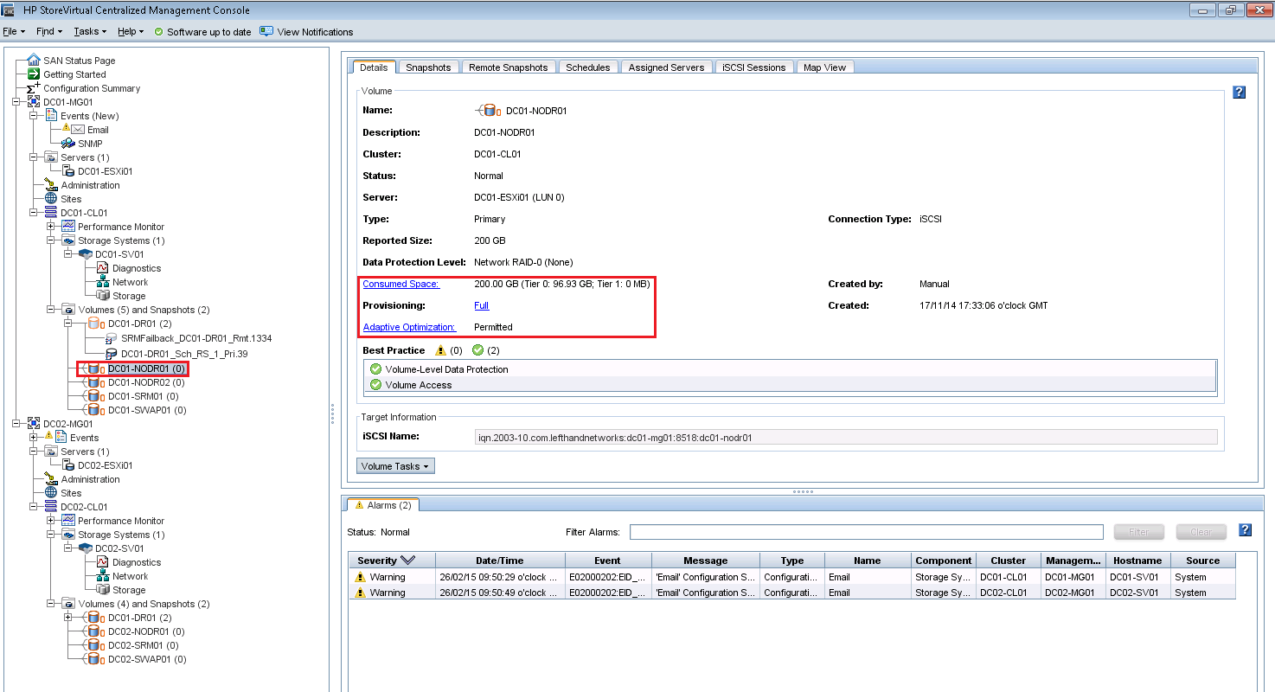1275x692 pixels.
Task: Click the Diagnostics icon under DC01-SV01
Action: click(102, 268)
